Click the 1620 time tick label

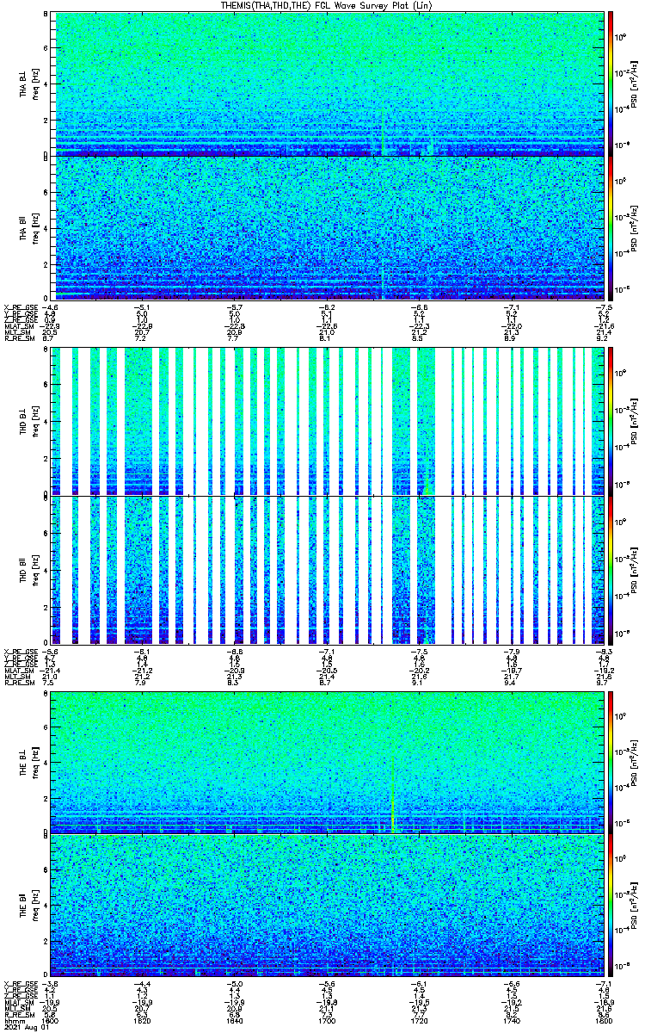pos(144,1019)
